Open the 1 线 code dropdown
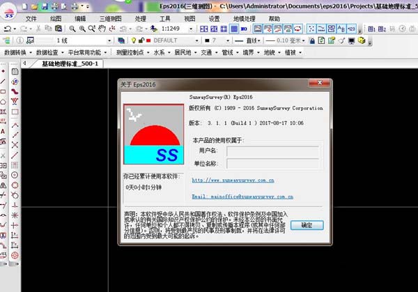The image size is (418, 292). 109,40
